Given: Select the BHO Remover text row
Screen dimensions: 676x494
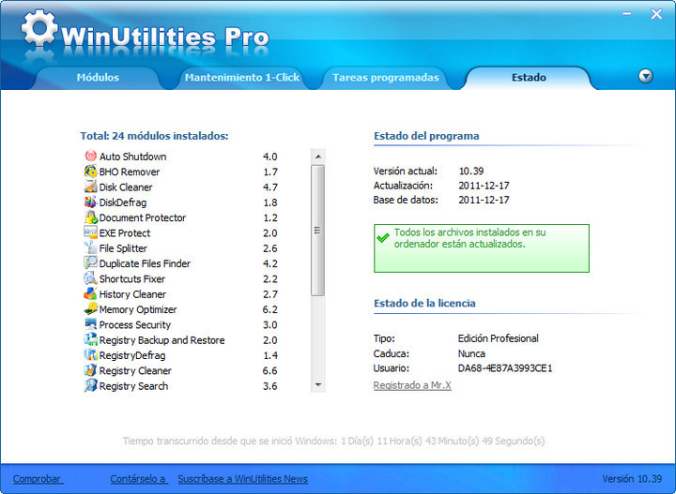Looking at the screenshot, I should 130,172.
